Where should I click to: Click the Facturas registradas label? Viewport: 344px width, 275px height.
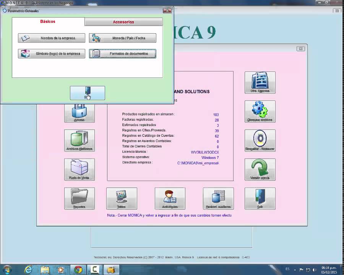coord(138,120)
